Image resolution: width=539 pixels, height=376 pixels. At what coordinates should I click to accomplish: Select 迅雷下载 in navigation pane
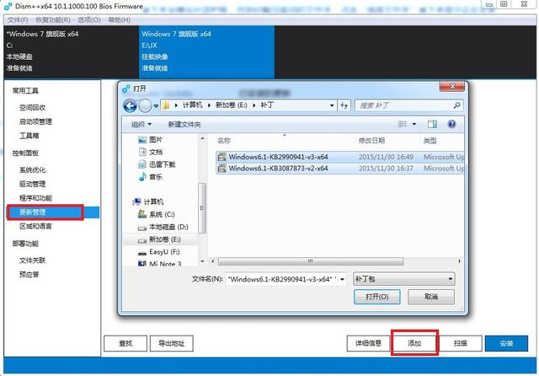click(157, 164)
